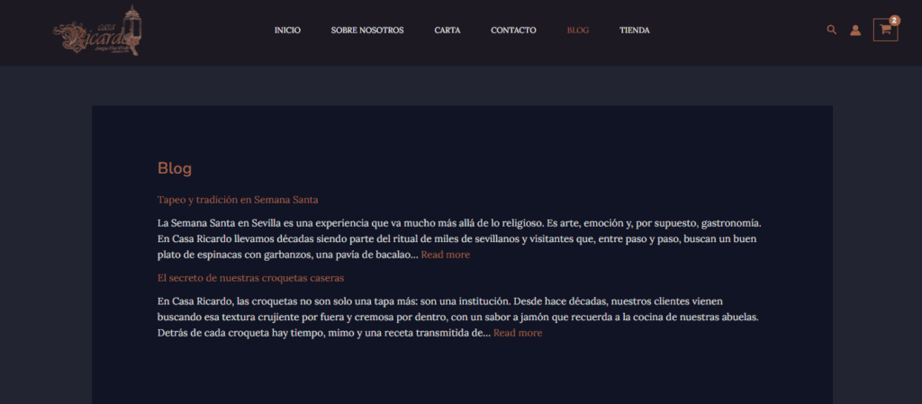Open the SOBRE NOSOTROS page

[367, 31]
